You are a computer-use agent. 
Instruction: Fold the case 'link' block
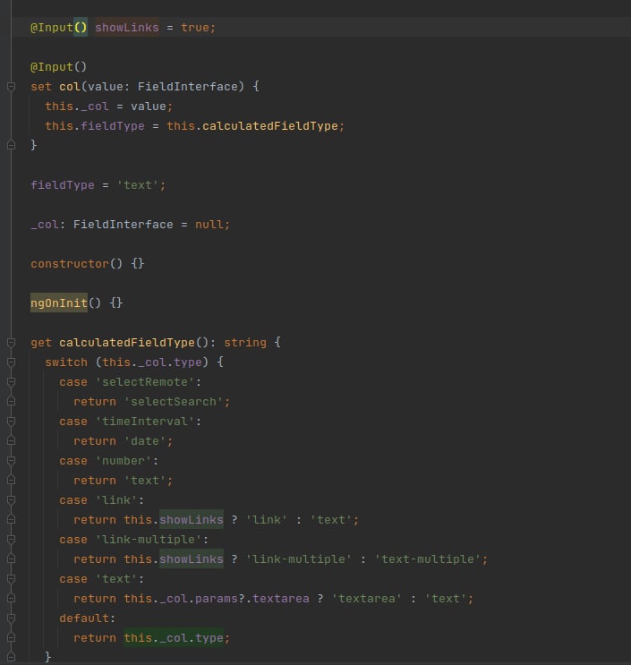pyautogui.click(x=12, y=500)
